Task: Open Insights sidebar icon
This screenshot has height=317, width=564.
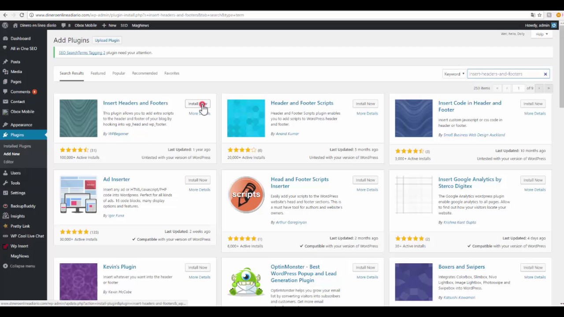Action: [5, 216]
